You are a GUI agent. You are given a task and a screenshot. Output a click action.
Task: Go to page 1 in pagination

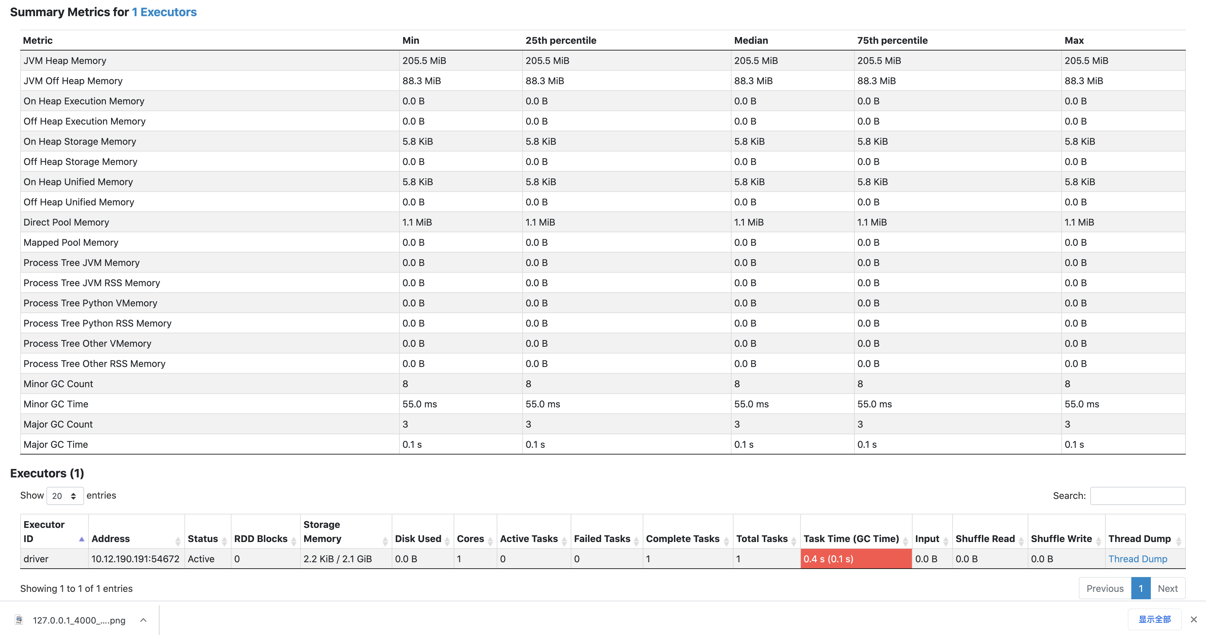(x=1140, y=588)
